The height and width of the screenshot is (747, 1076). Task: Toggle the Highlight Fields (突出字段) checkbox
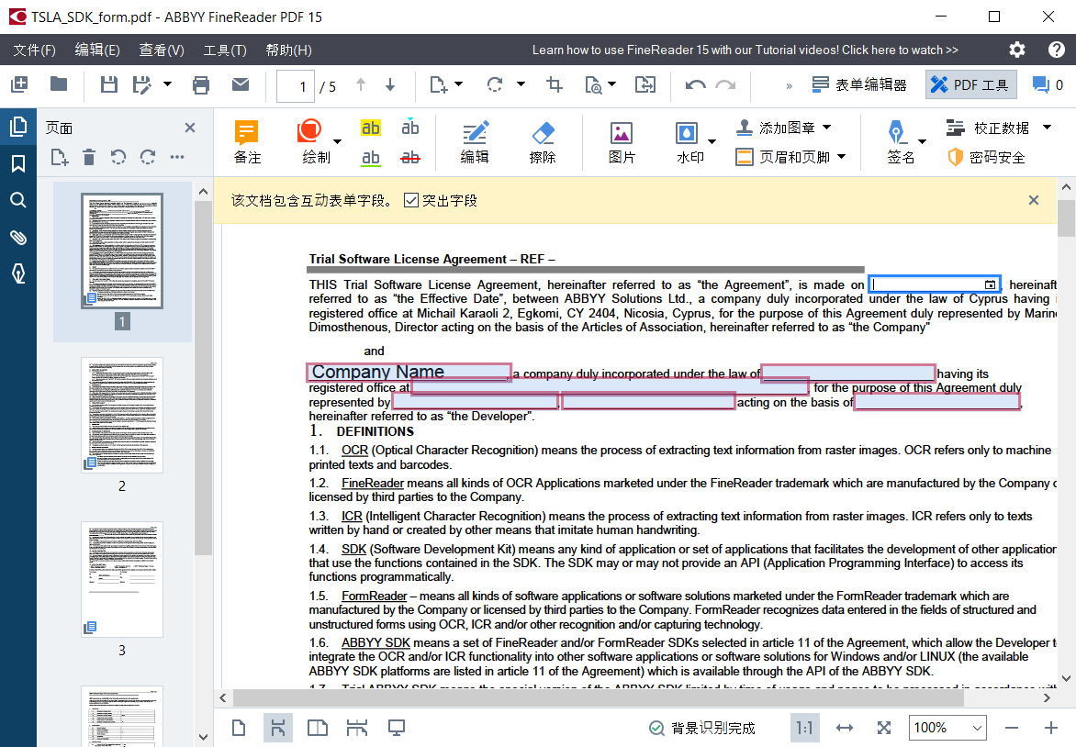click(x=411, y=200)
